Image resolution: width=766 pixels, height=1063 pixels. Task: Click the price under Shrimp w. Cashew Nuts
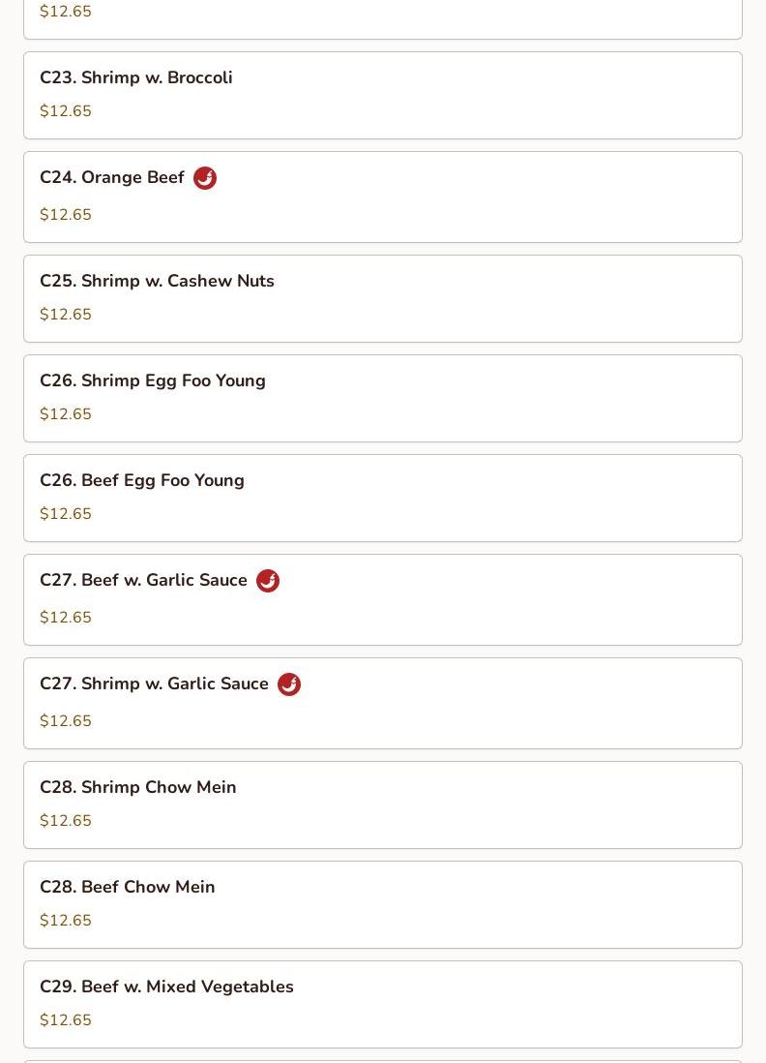pyautogui.click(x=66, y=315)
